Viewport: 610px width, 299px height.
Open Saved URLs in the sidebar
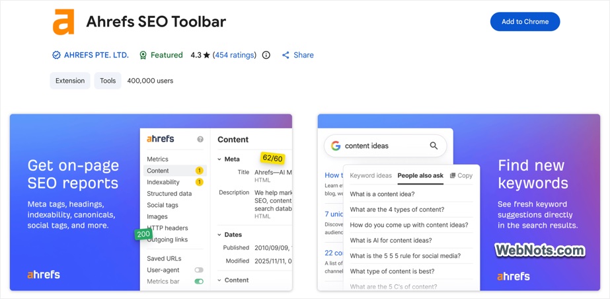164,259
